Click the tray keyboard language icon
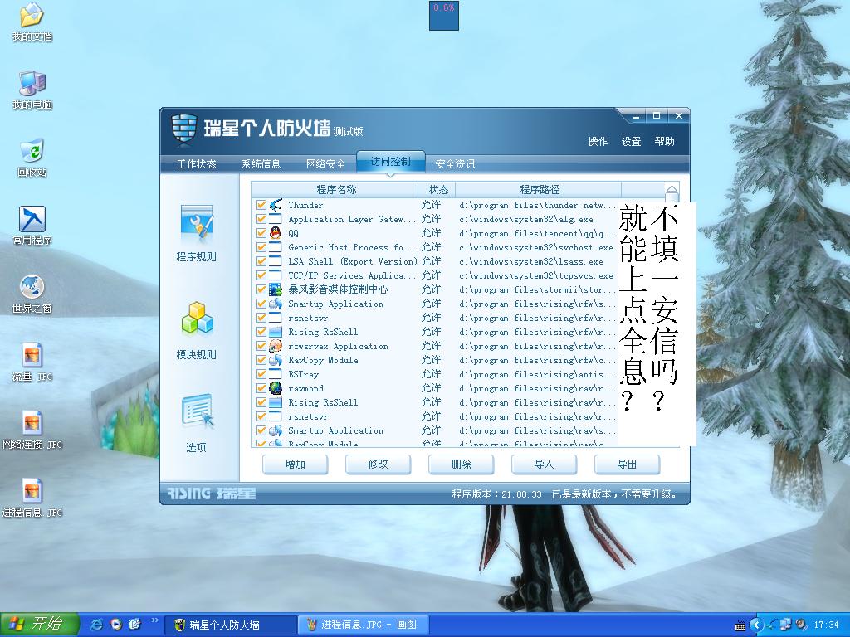 coord(740,625)
